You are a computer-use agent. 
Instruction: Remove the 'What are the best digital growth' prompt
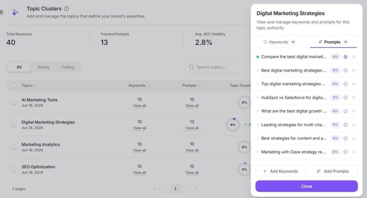tap(354, 111)
